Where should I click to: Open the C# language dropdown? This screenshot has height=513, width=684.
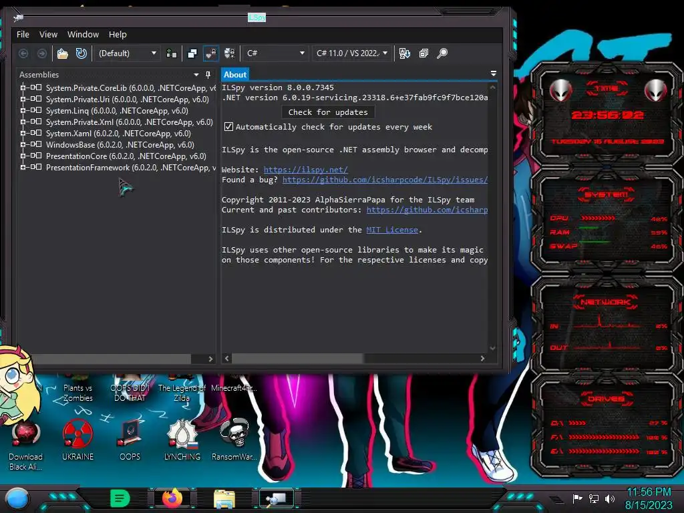275,53
